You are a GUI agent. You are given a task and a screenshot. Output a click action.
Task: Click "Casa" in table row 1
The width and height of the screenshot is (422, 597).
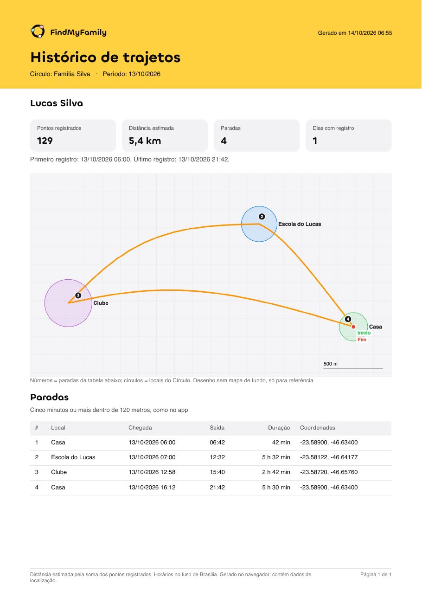[58, 443]
